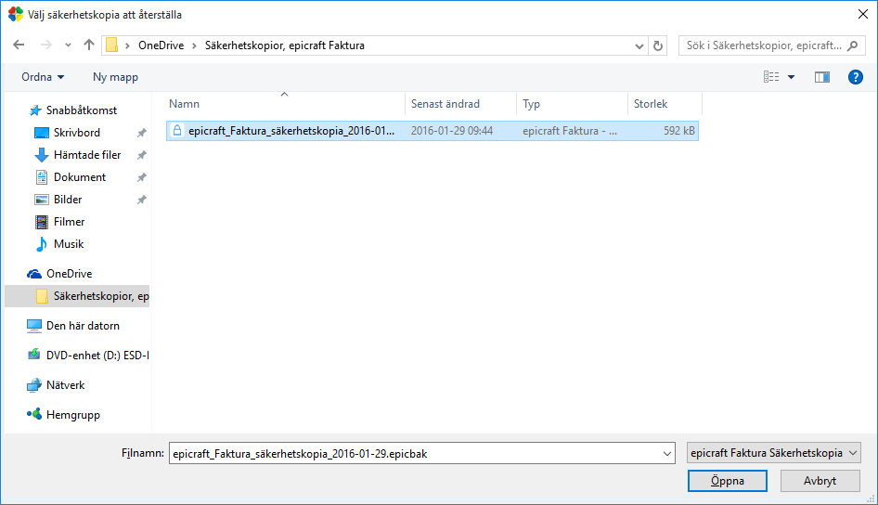
Task: Open Hämtade filer folder
Action: [87, 155]
